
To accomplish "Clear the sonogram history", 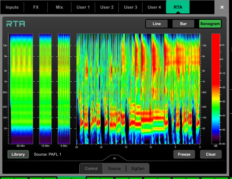I will tap(210, 154).
